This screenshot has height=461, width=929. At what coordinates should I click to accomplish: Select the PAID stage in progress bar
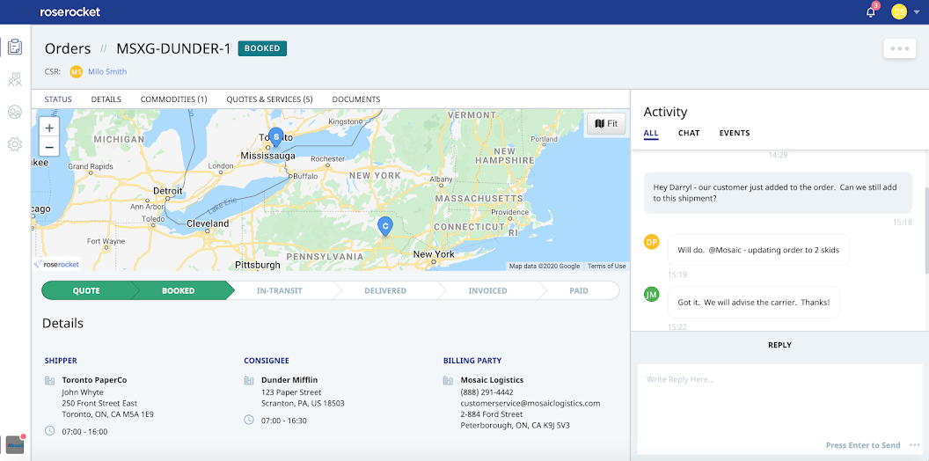[579, 291]
